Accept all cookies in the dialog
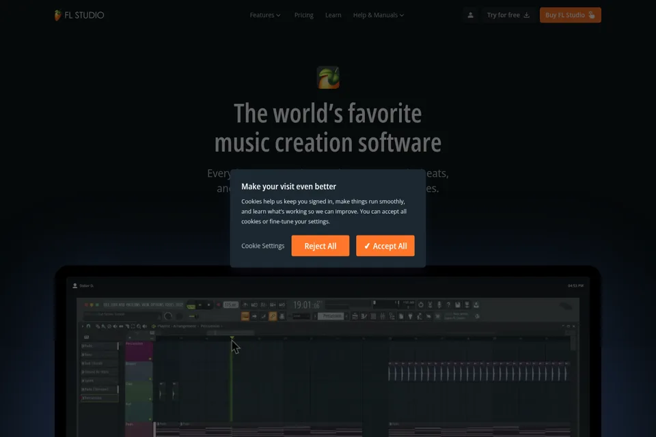656x437 pixels. point(385,246)
